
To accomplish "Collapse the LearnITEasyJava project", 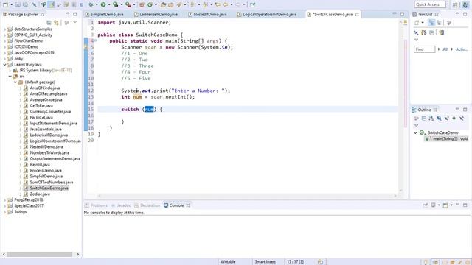I will (x=4, y=64).
